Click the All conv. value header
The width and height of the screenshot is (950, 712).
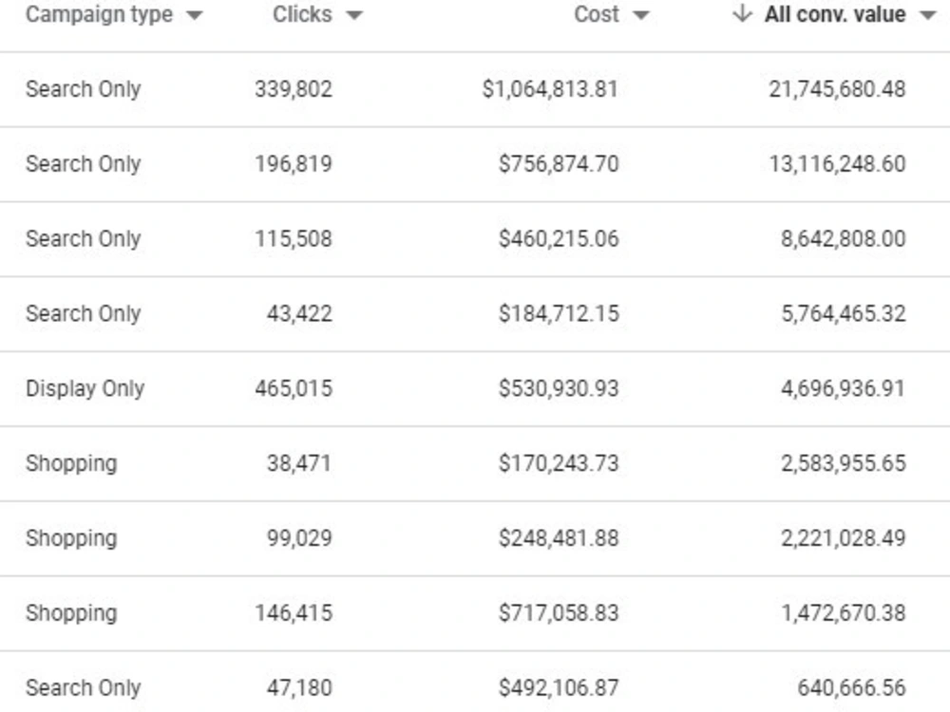[x=835, y=14]
